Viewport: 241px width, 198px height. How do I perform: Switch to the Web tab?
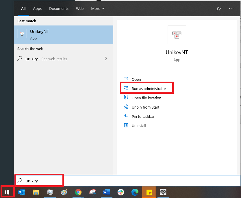pos(80,8)
